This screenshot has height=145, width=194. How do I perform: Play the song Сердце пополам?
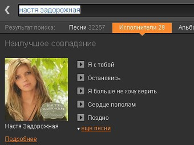coord(81,104)
